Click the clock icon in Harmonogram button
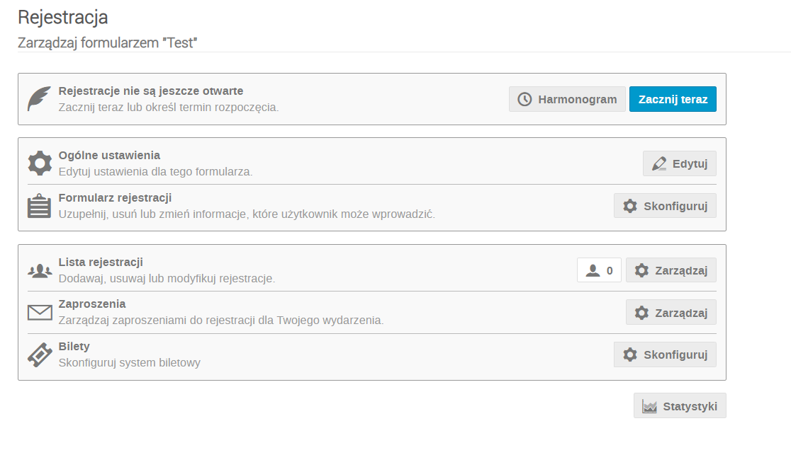 click(x=524, y=99)
